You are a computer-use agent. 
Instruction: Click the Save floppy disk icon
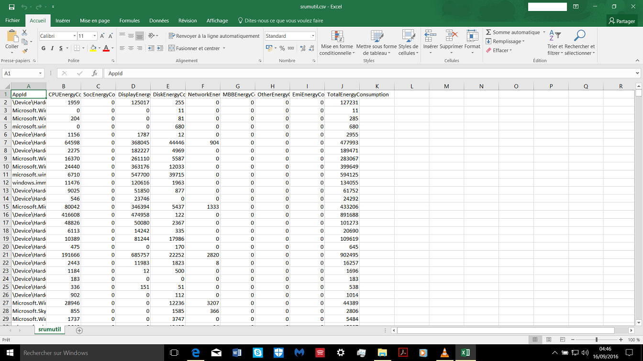12,7
